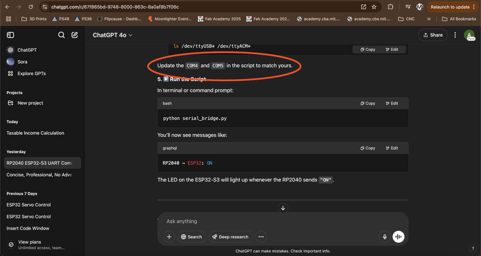Search chats with magnifier icon

tap(61, 35)
